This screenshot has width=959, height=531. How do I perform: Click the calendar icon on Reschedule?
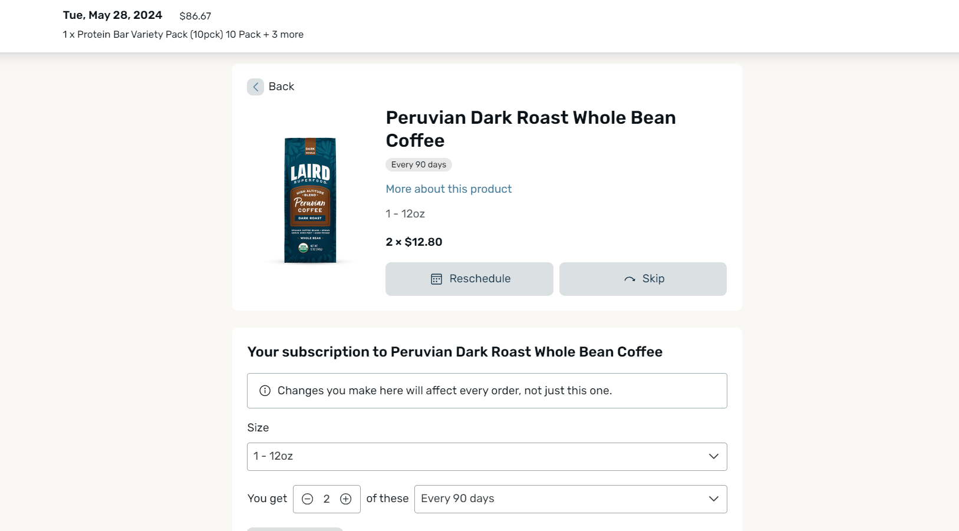coord(436,279)
